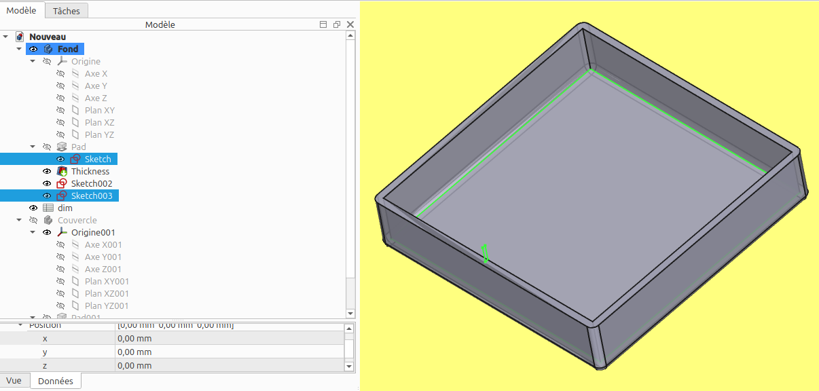Click the dim spreadsheet icon
The image size is (819, 391).
coord(48,208)
